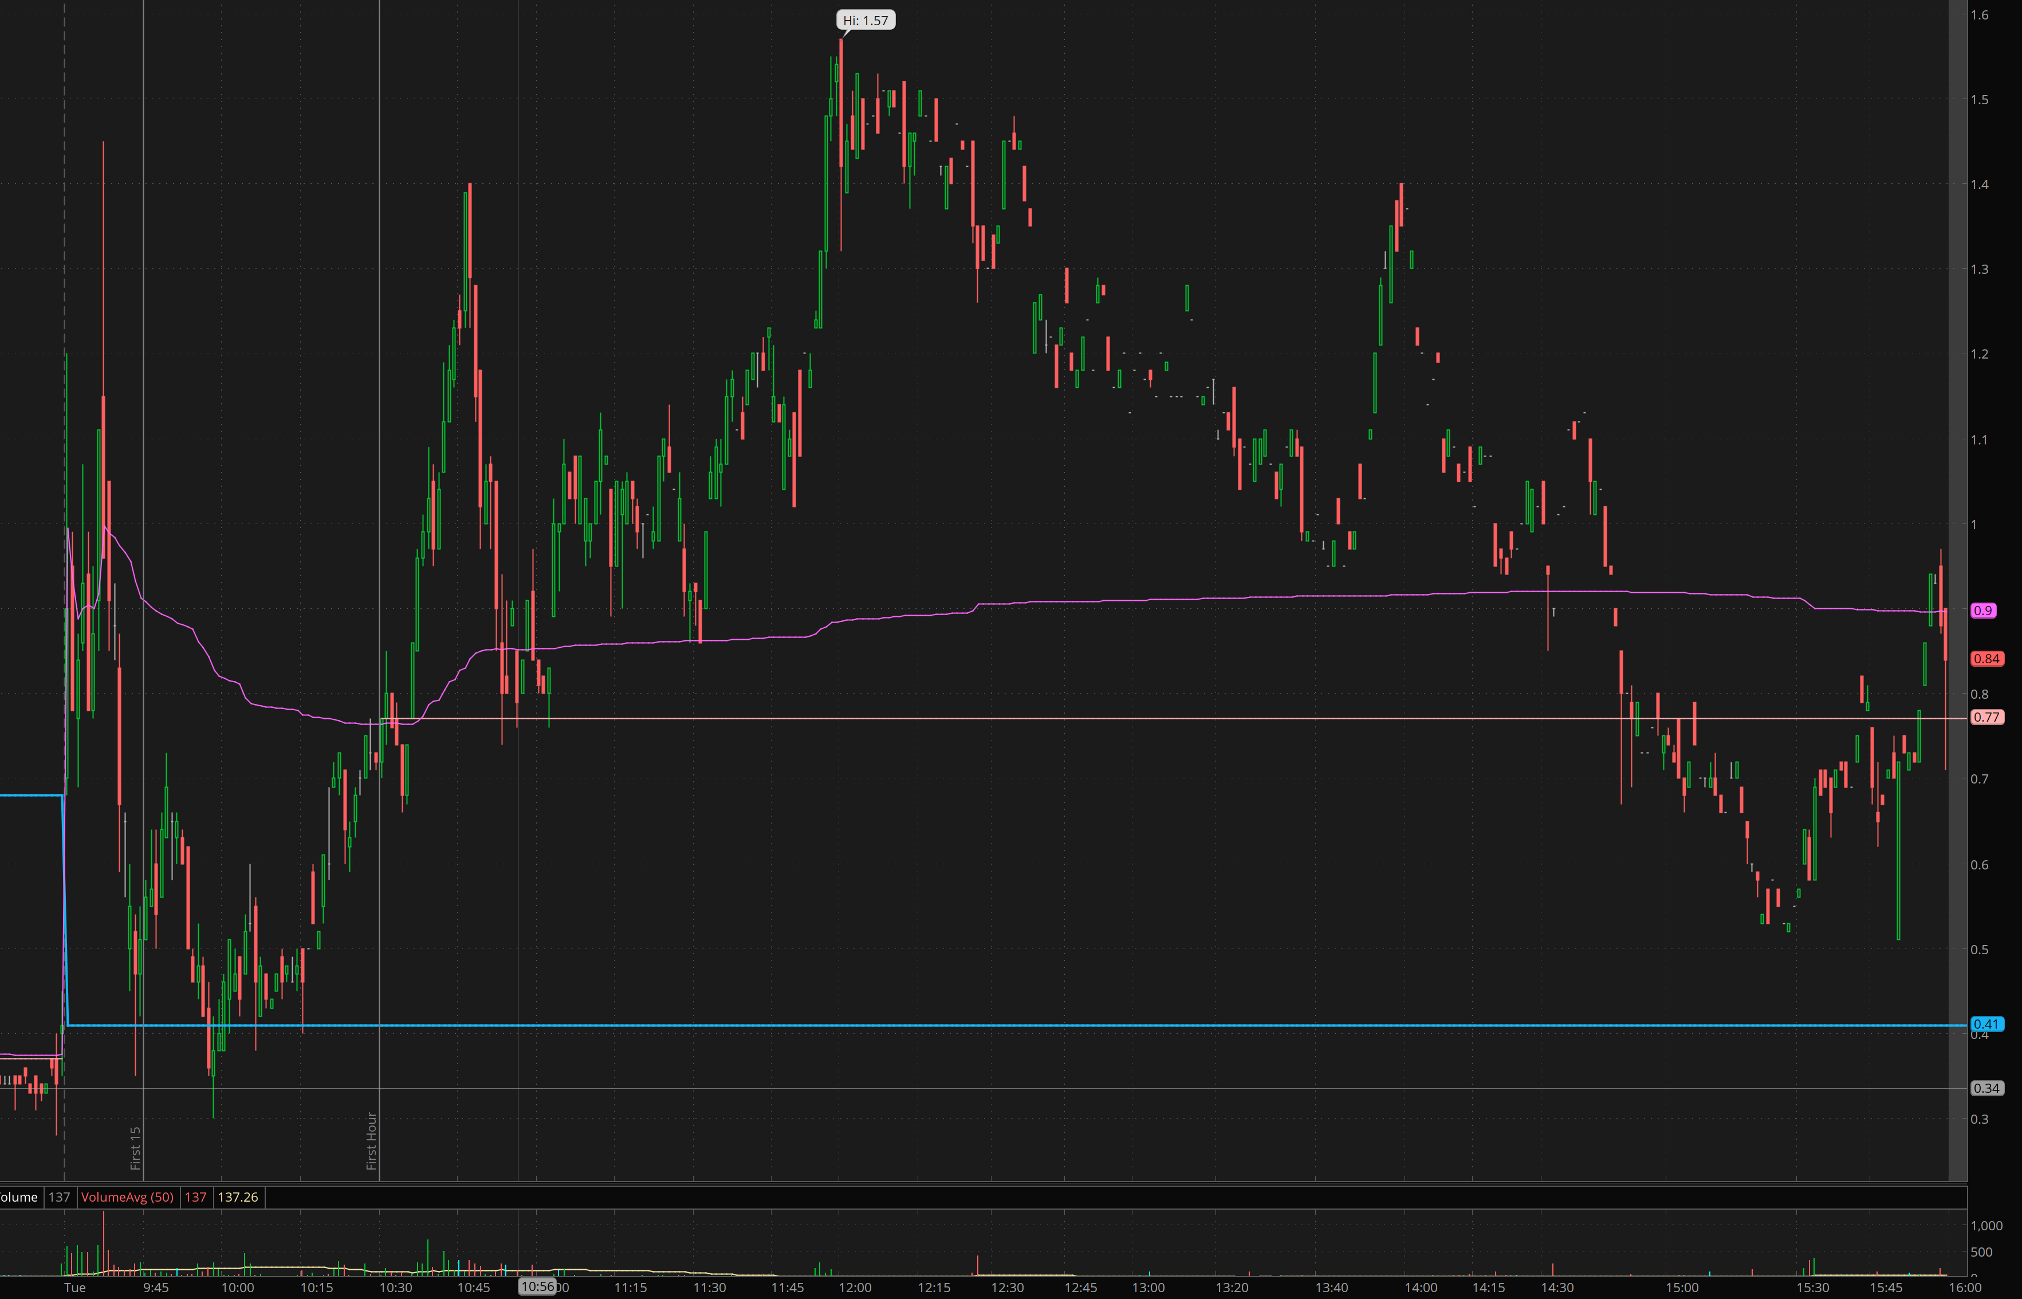Open the VolumeAvg (50) study label

click(127, 1197)
